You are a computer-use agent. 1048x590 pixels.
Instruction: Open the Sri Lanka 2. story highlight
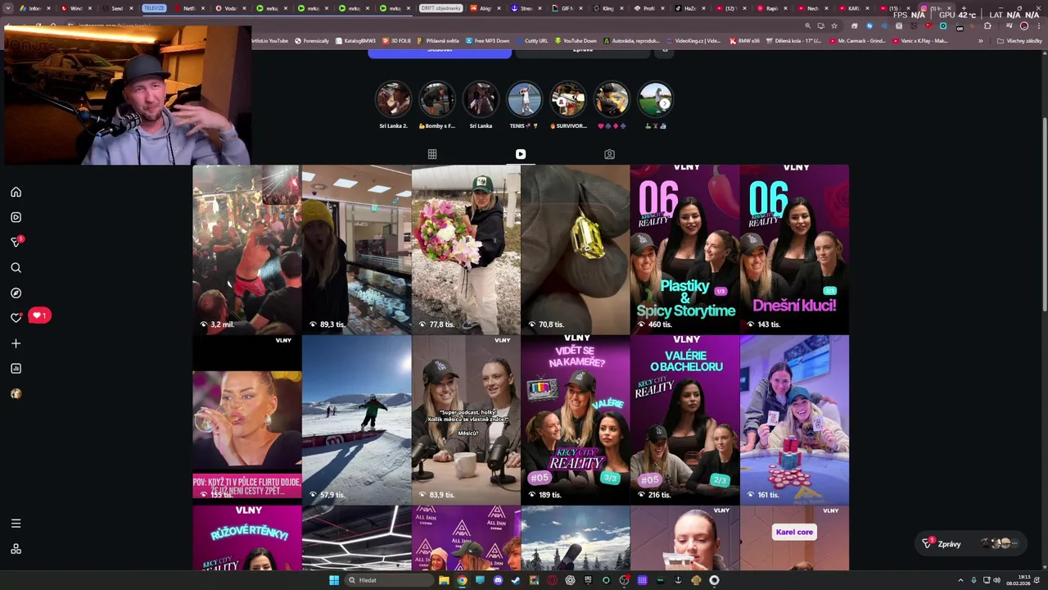click(x=393, y=106)
